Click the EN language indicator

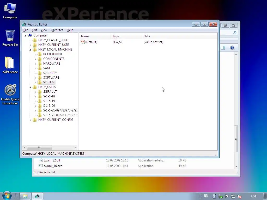pyautogui.click(x=206, y=196)
